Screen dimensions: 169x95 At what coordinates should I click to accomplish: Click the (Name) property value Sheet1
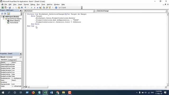pos(16,63)
